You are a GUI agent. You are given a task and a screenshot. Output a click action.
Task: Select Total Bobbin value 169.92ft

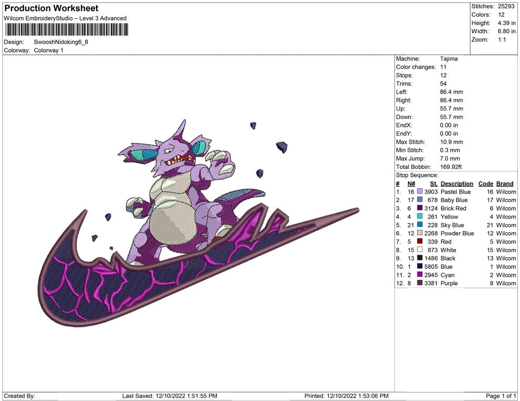[451, 167]
